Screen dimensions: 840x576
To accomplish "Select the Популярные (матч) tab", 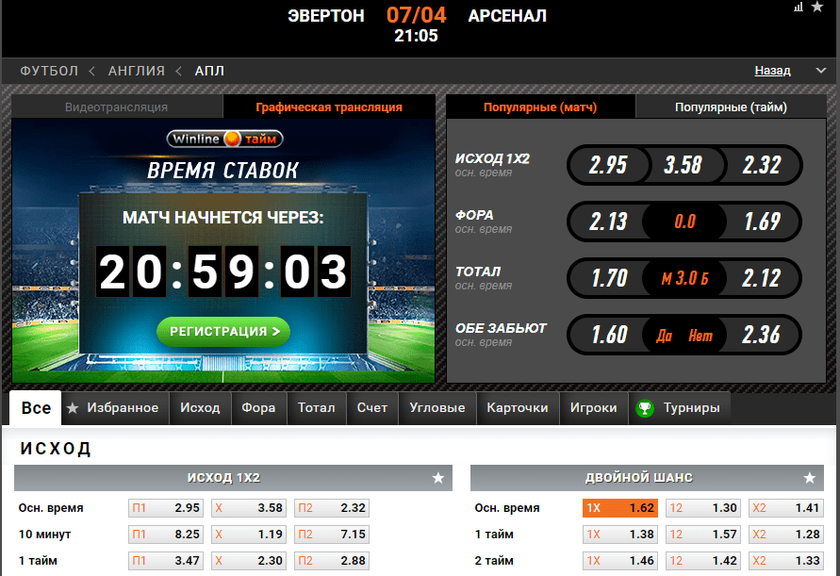I will 540,107.
